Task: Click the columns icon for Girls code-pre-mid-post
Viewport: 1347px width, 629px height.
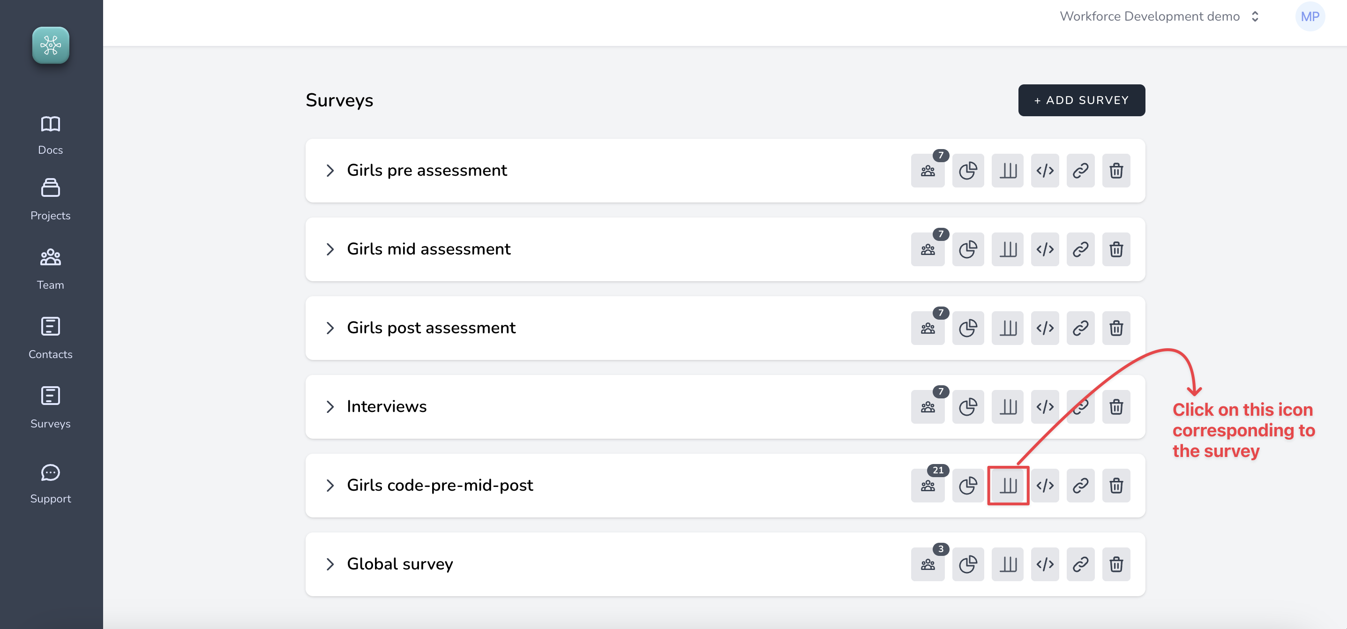Action: pos(1008,486)
